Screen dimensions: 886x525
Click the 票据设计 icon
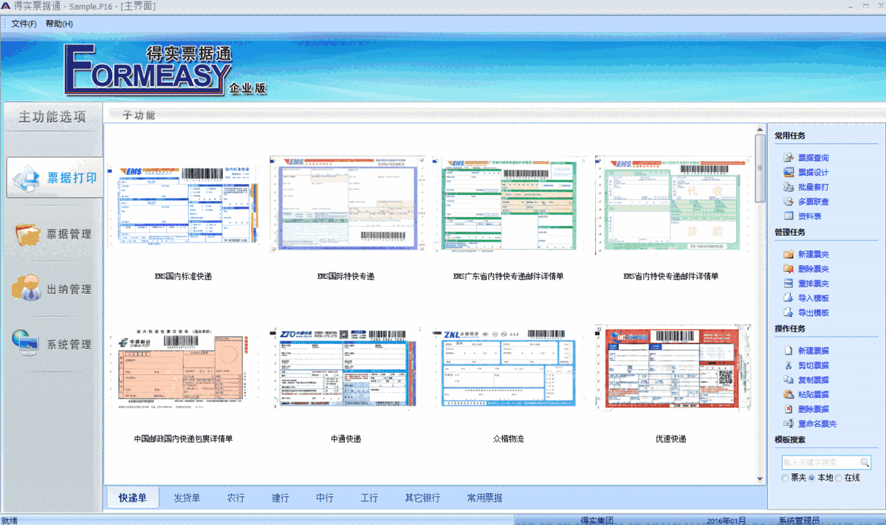[789, 172]
